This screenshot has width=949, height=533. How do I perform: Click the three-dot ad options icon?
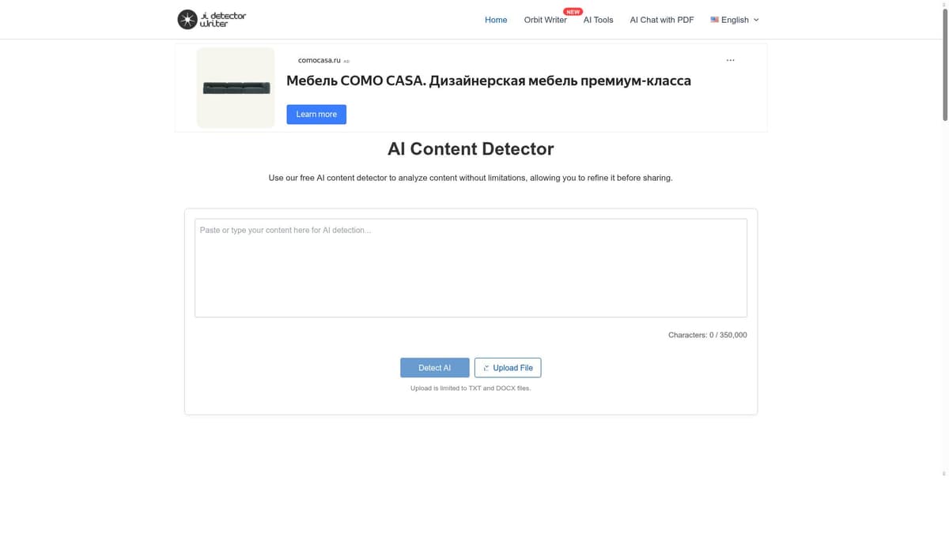click(730, 59)
